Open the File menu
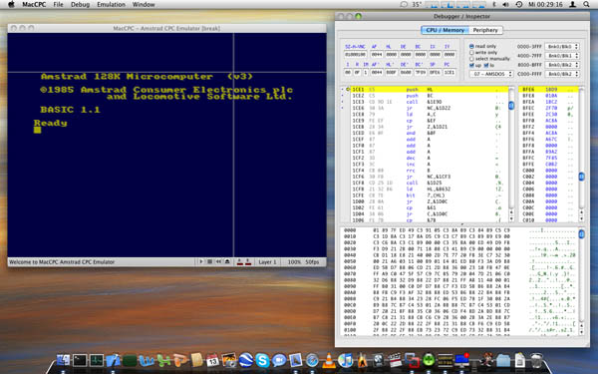The image size is (598, 374). tap(59, 5)
